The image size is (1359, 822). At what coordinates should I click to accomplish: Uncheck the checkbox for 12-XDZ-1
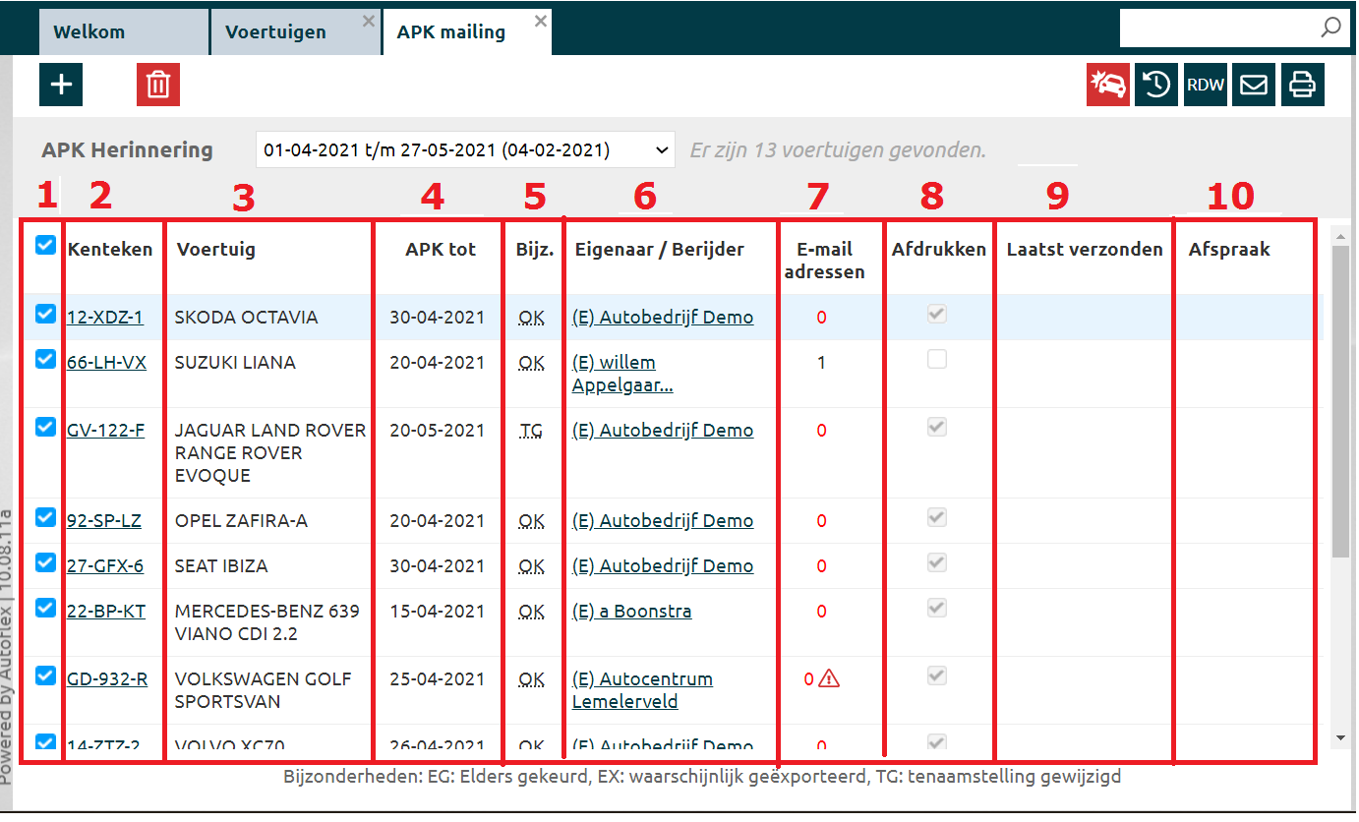(45, 315)
